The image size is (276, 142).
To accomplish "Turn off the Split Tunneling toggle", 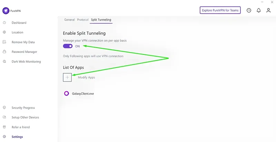I will 68,46.
